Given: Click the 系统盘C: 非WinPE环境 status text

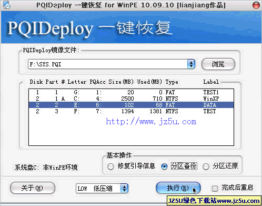Looking at the screenshot, I should pos(46,168).
